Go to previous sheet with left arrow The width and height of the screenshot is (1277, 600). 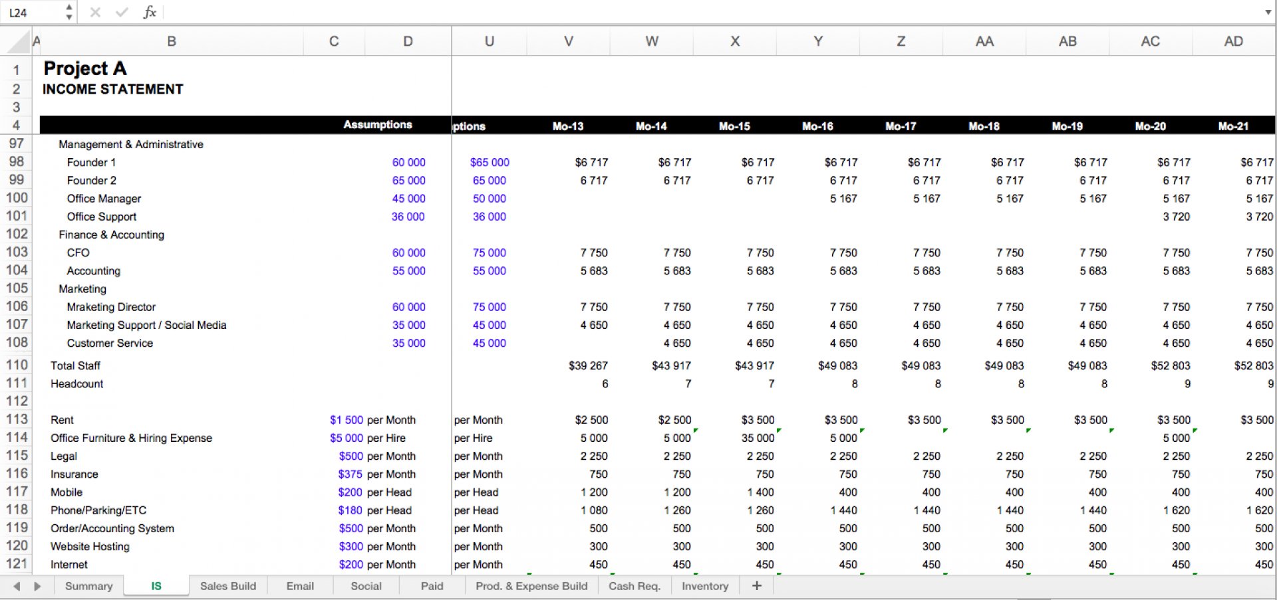(17, 586)
